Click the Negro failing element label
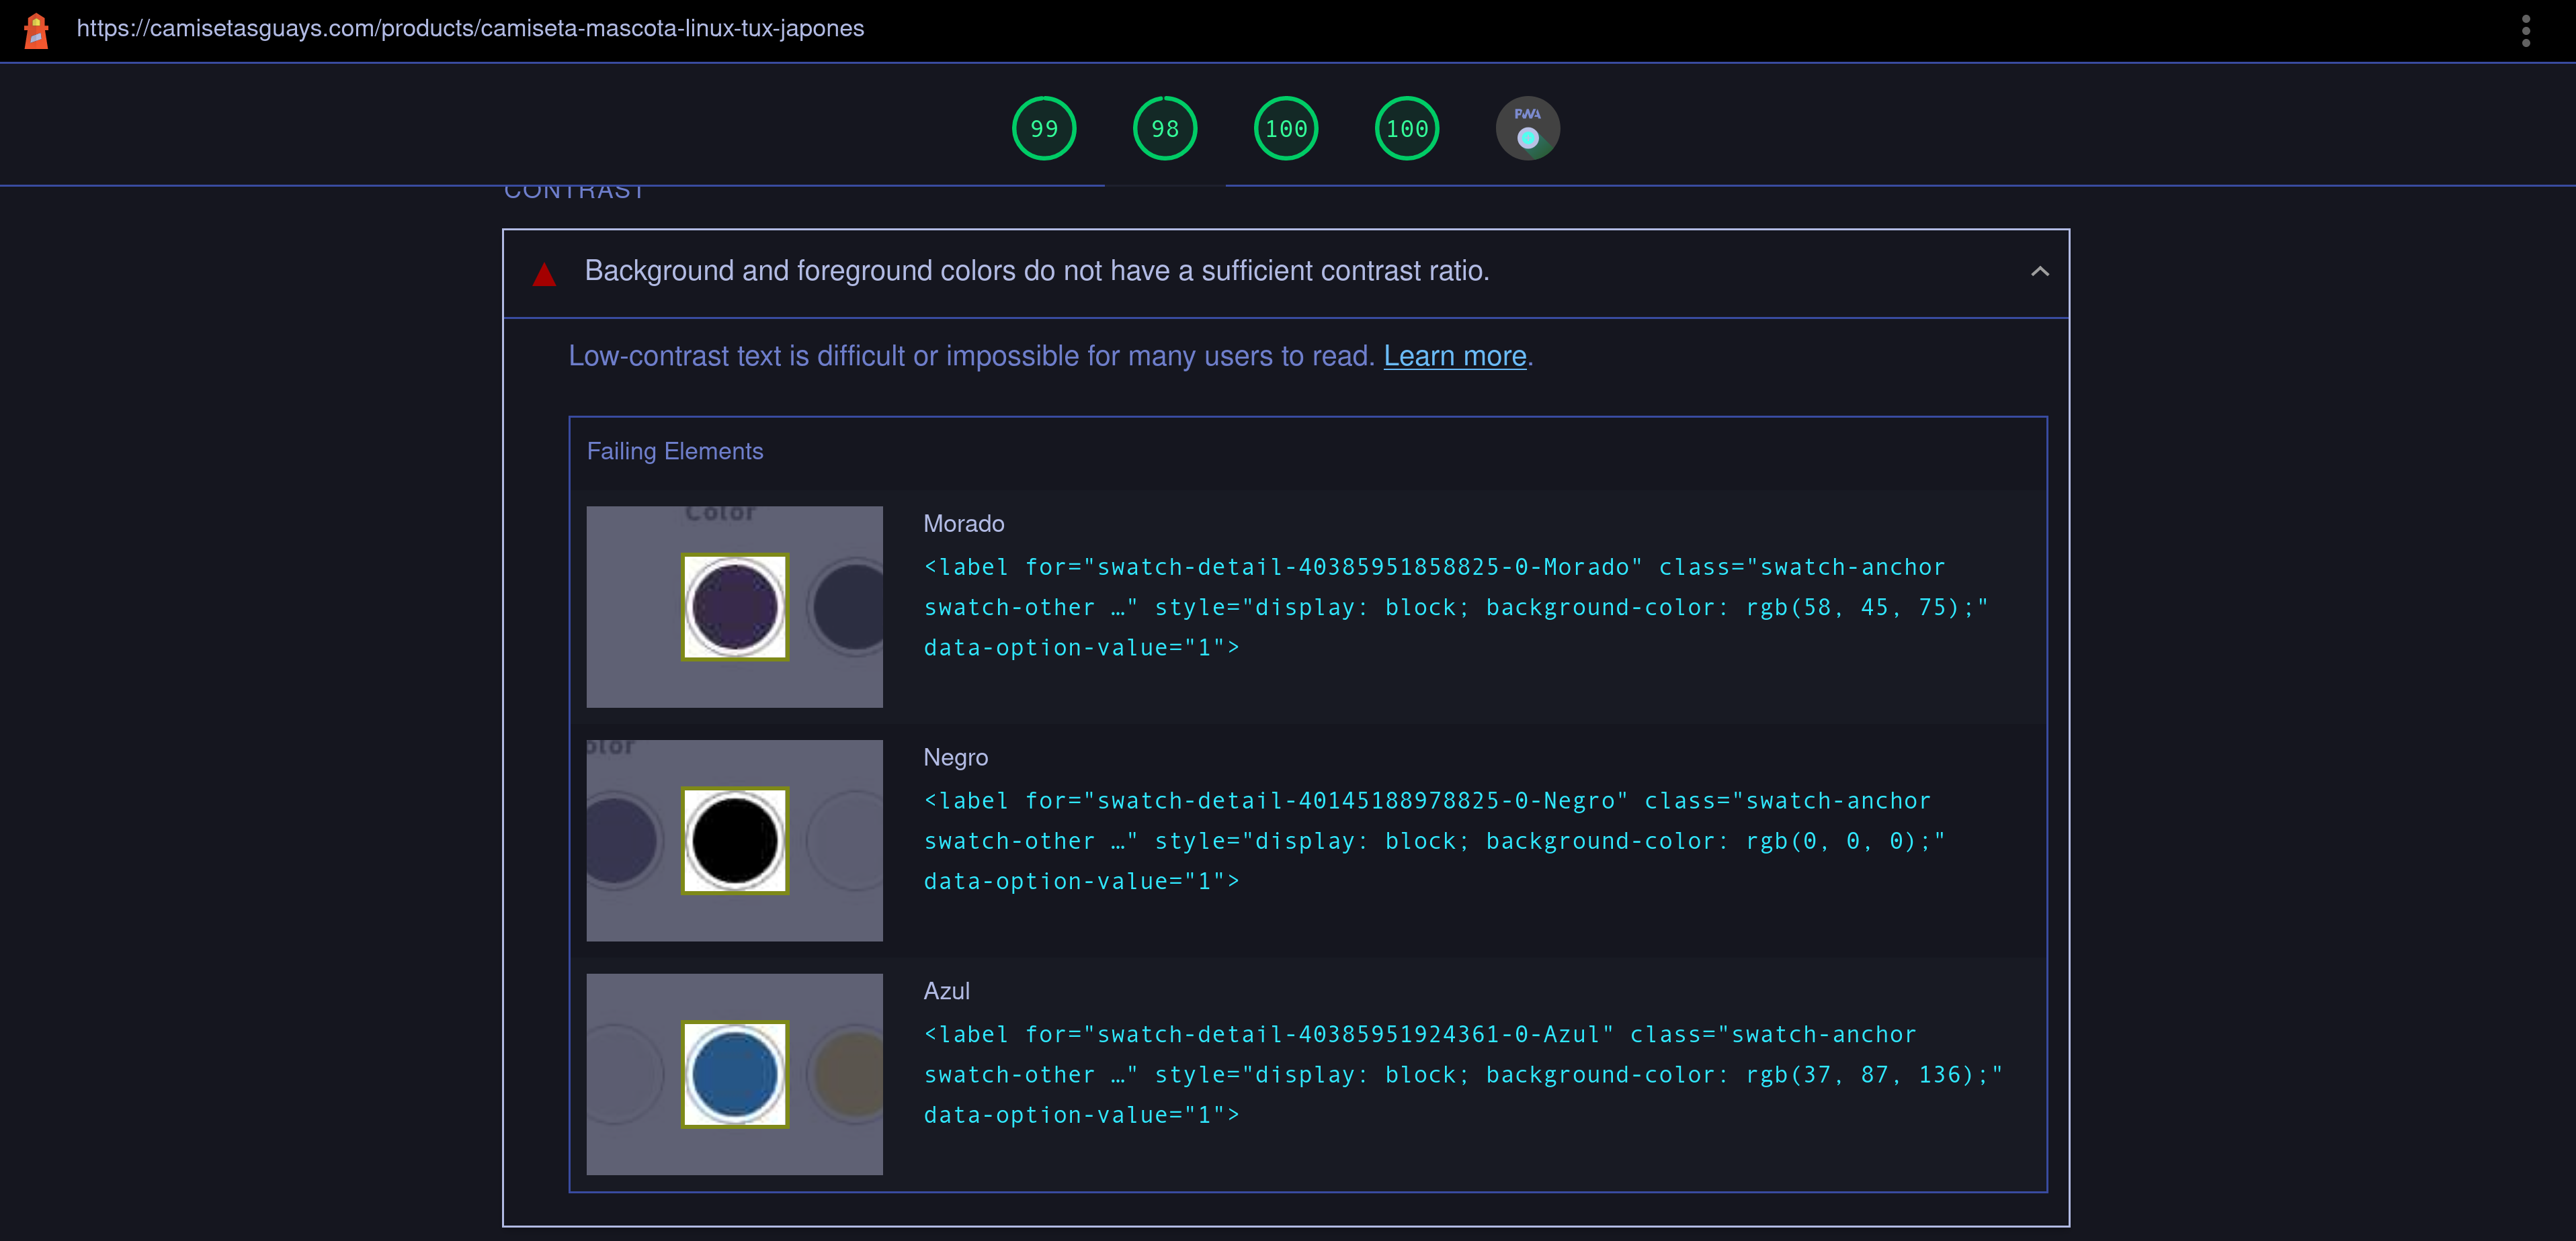This screenshot has height=1241, width=2576. tap(1430, 840)
